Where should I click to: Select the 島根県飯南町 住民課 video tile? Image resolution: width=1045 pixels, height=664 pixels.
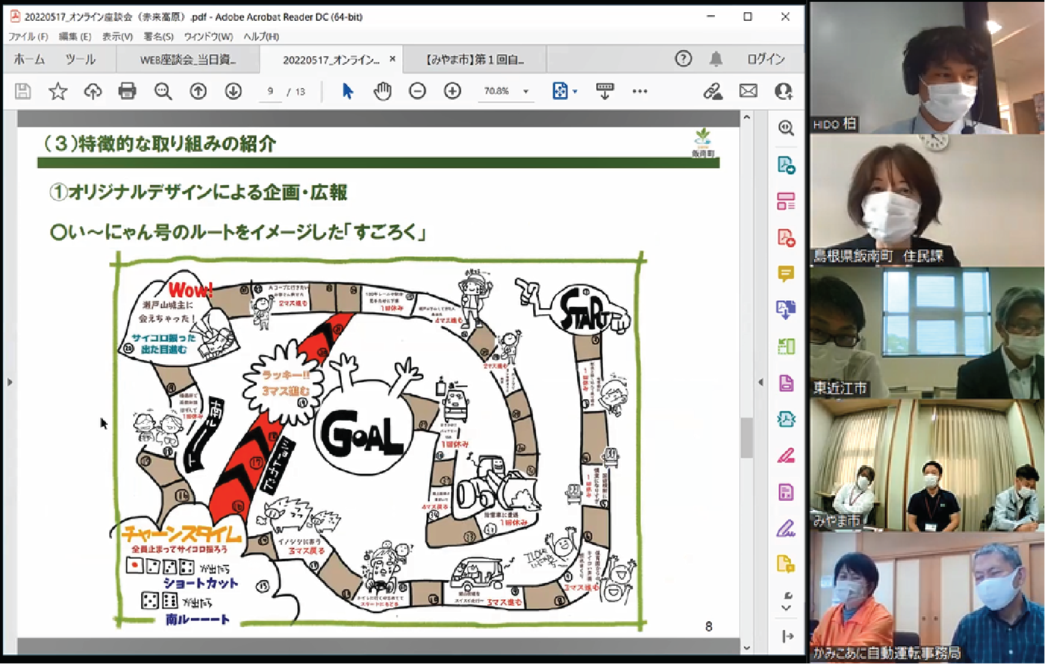pyautogui.click(x=927, y=200)
